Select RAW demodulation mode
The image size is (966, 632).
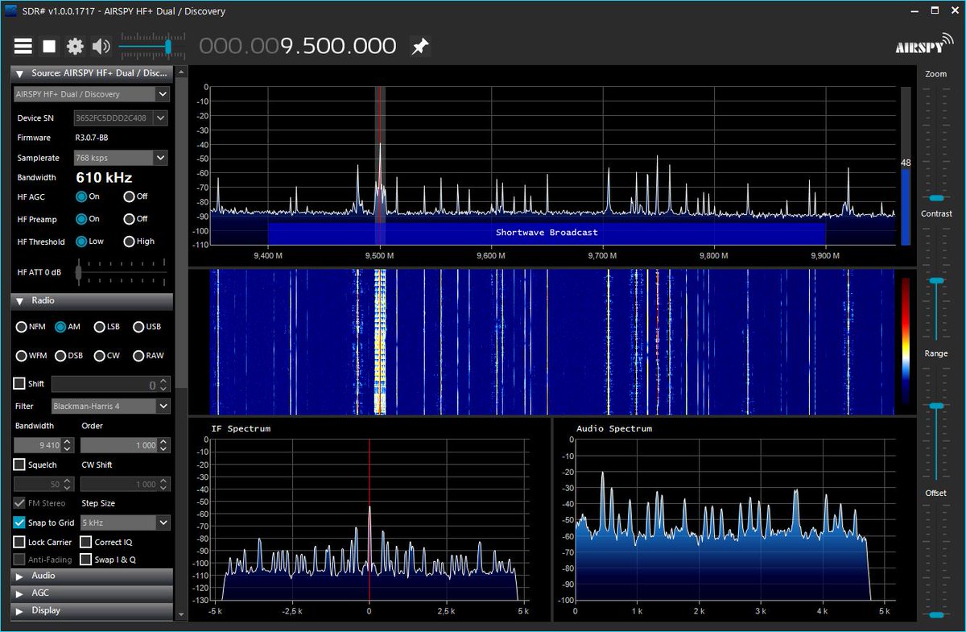[138, 356]
